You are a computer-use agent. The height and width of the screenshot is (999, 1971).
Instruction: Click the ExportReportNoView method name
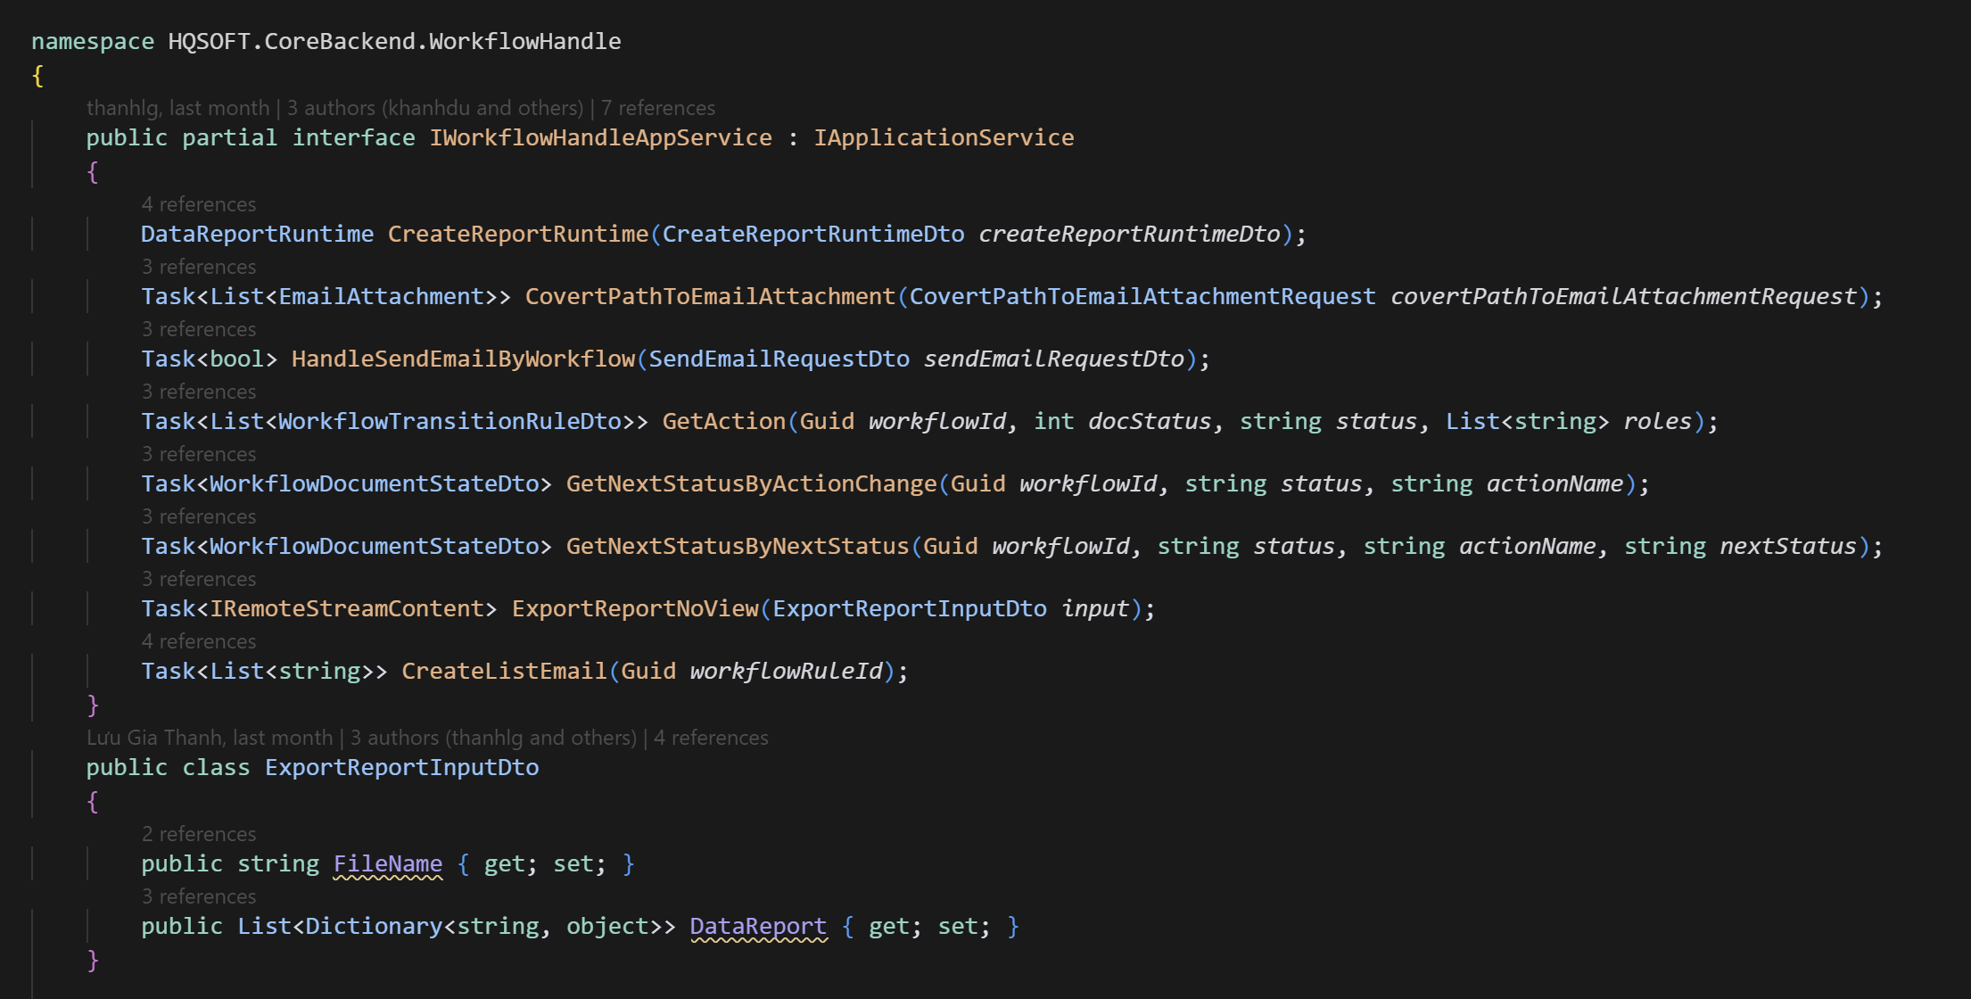(x=635, y=608)
